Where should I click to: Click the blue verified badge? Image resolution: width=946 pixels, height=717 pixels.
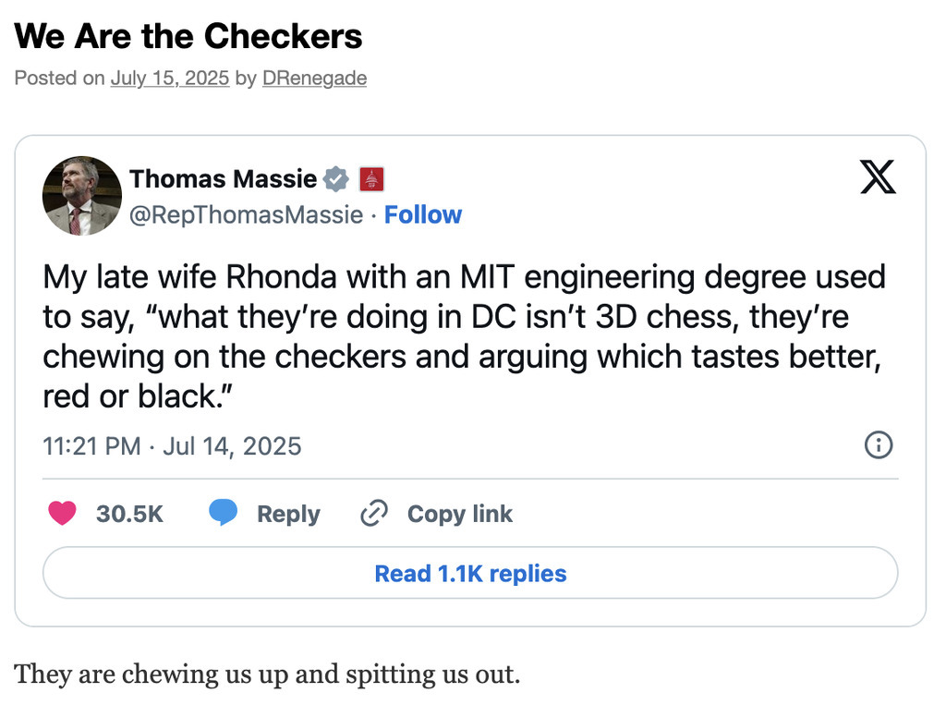[336, 178]
